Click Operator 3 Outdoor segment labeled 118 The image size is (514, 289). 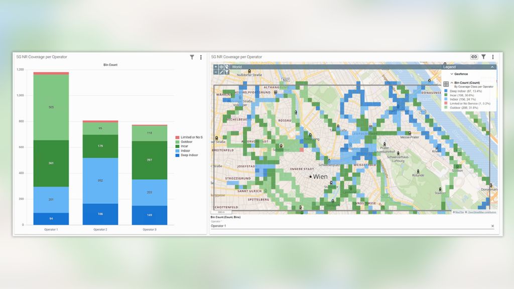150,133
